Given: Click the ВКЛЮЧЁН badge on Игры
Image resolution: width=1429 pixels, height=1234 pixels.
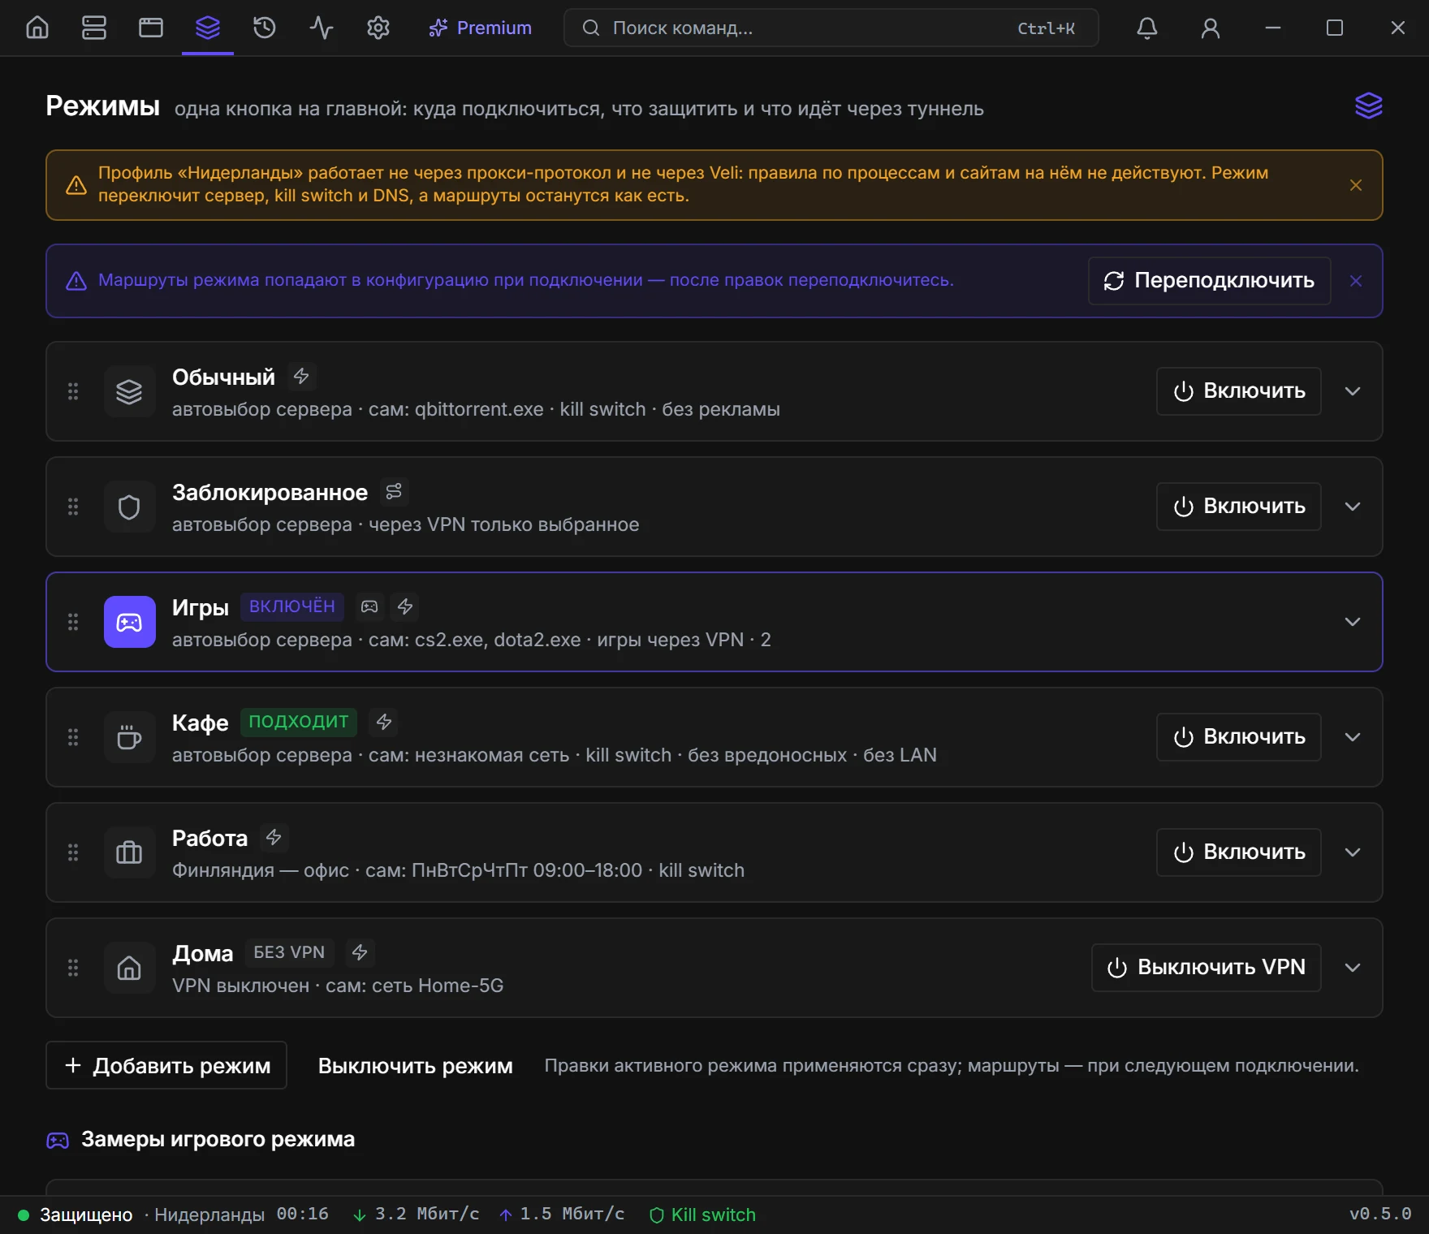Looking at the screenshot, I should [292, 606].
